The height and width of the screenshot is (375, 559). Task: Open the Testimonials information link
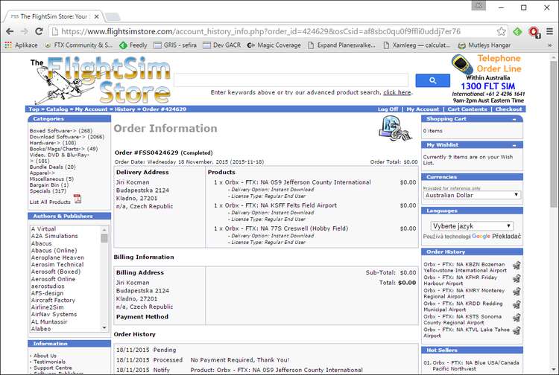tap(49, 362)
